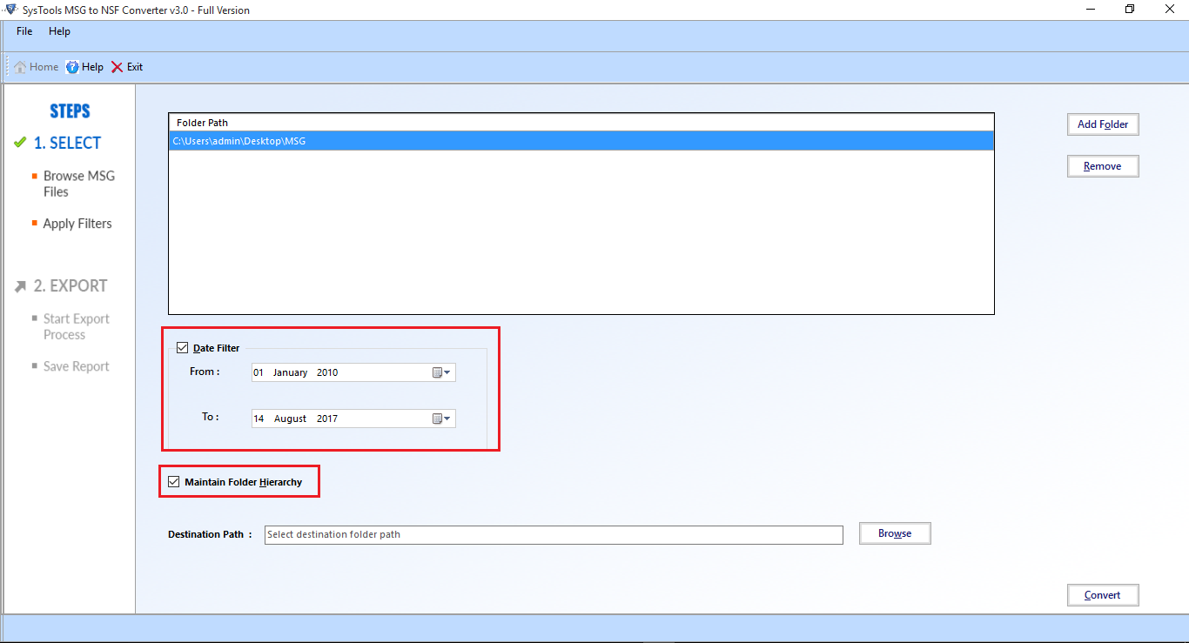Restore down the converter window
The width and height of the screenshot is (1189, 643).
coord(1130,10)
